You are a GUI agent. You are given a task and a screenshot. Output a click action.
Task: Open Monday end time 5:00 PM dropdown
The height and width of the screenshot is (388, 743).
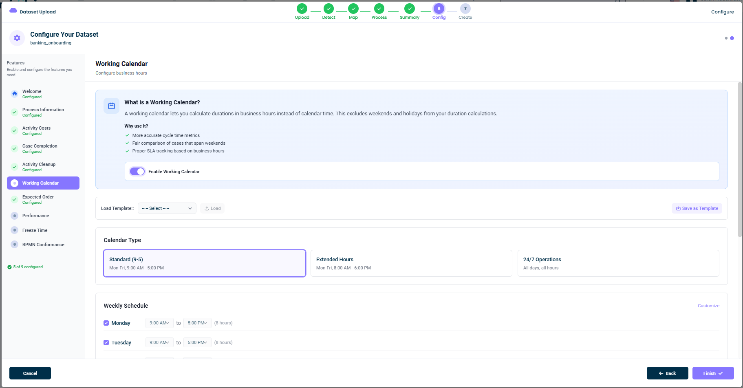[197, 323]
